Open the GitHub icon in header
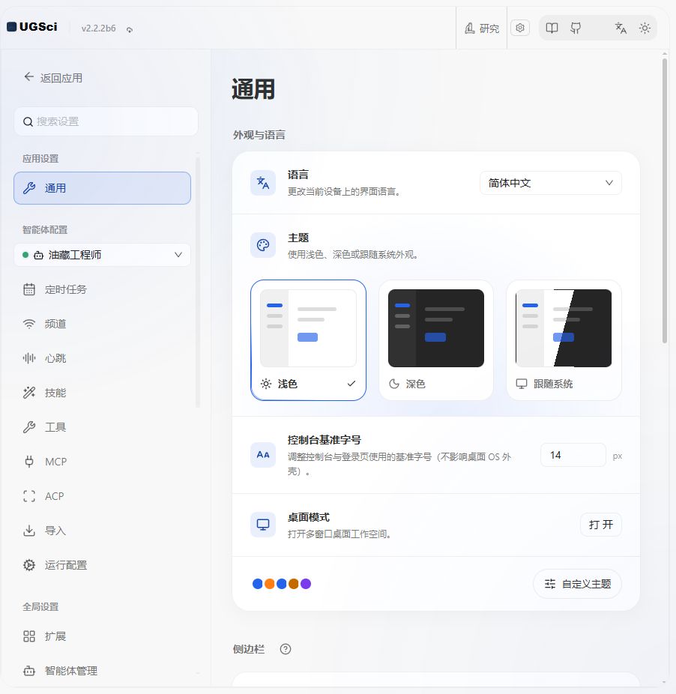Image resolution: width=676 pixels, height=694 pixels. click(x=576, y=28)
